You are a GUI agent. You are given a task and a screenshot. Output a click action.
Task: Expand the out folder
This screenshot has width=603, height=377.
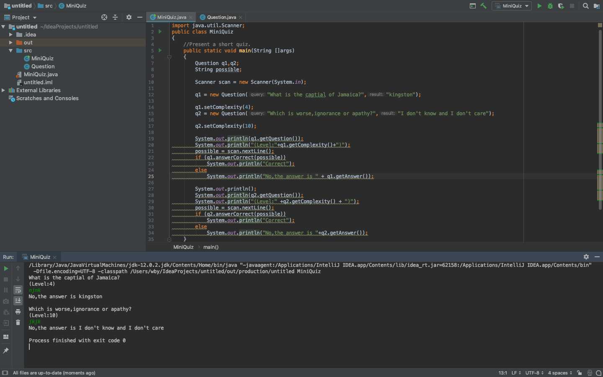11,42
